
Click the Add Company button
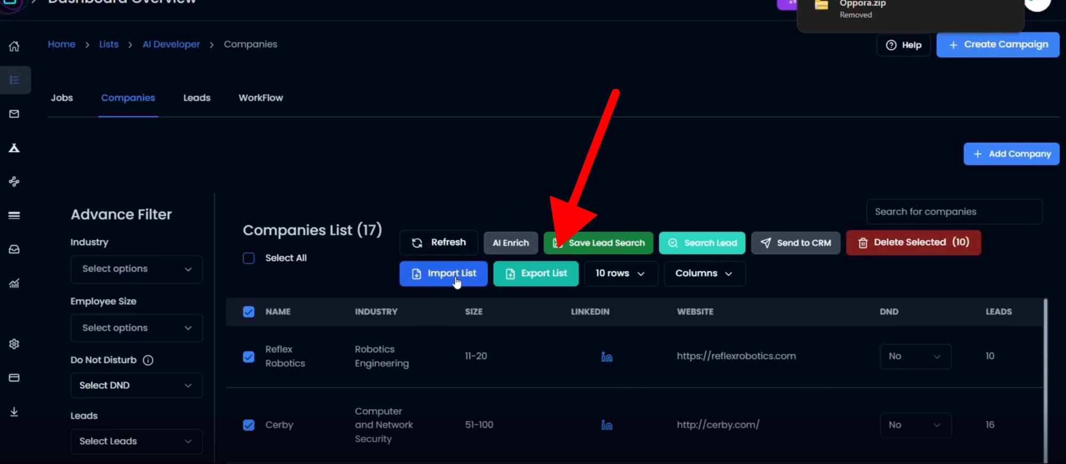click(1011, 154)
